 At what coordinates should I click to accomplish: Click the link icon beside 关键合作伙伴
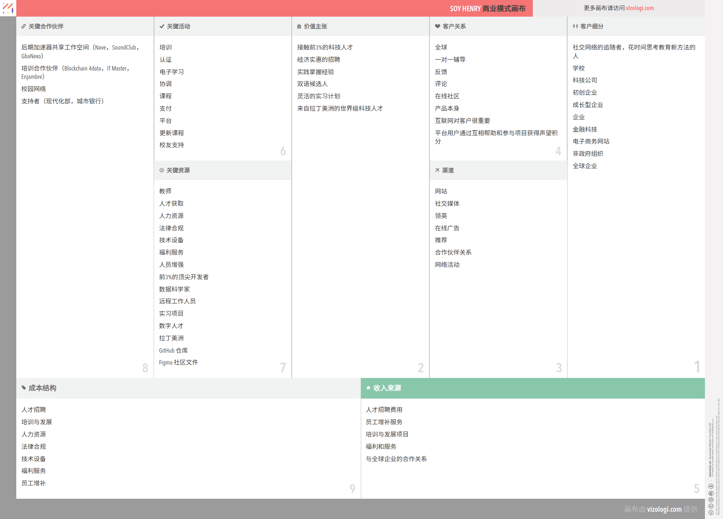(23, 26)
